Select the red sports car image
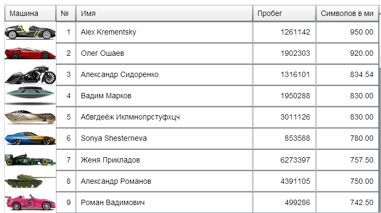The width and height of the screenshot is (381, 213). click(30, 53)
